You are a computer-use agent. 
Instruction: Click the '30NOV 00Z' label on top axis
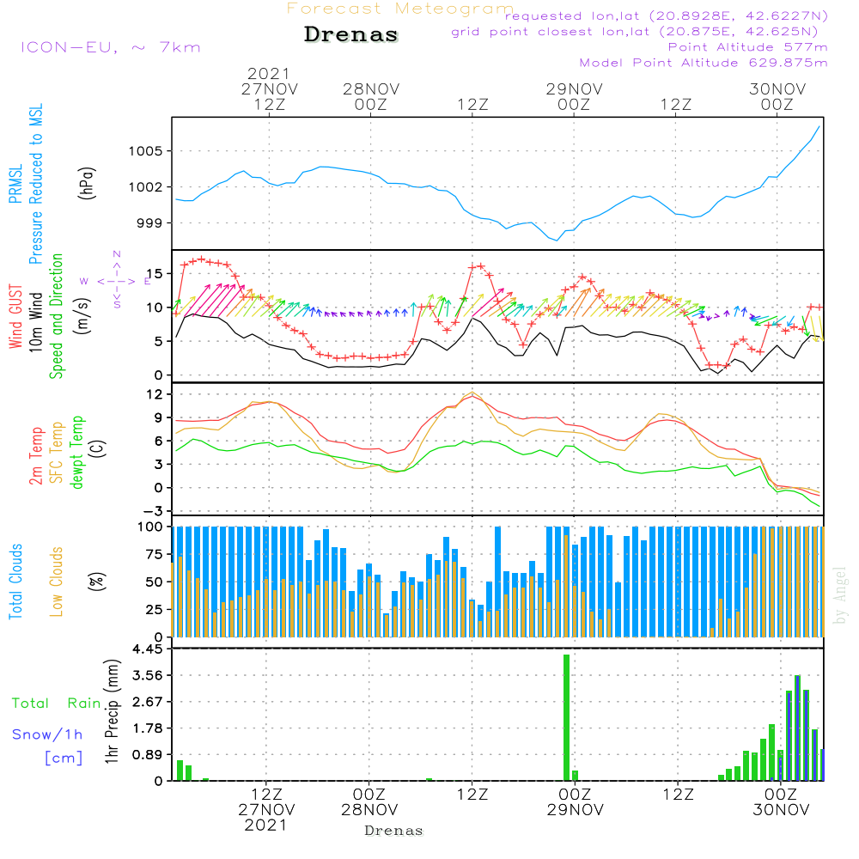coord(777,96)
